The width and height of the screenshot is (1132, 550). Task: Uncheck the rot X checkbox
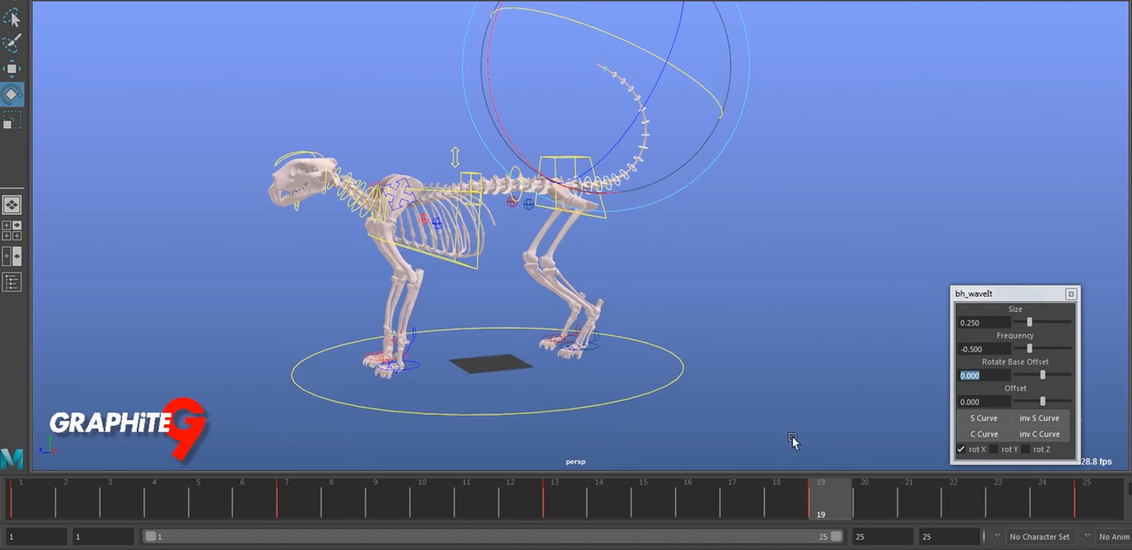tap(961, 449)
